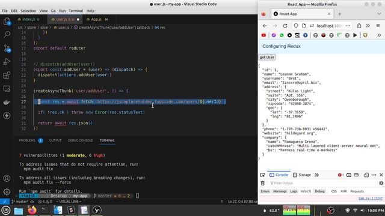Open the Manage gear in activity bar

(7, 191)
